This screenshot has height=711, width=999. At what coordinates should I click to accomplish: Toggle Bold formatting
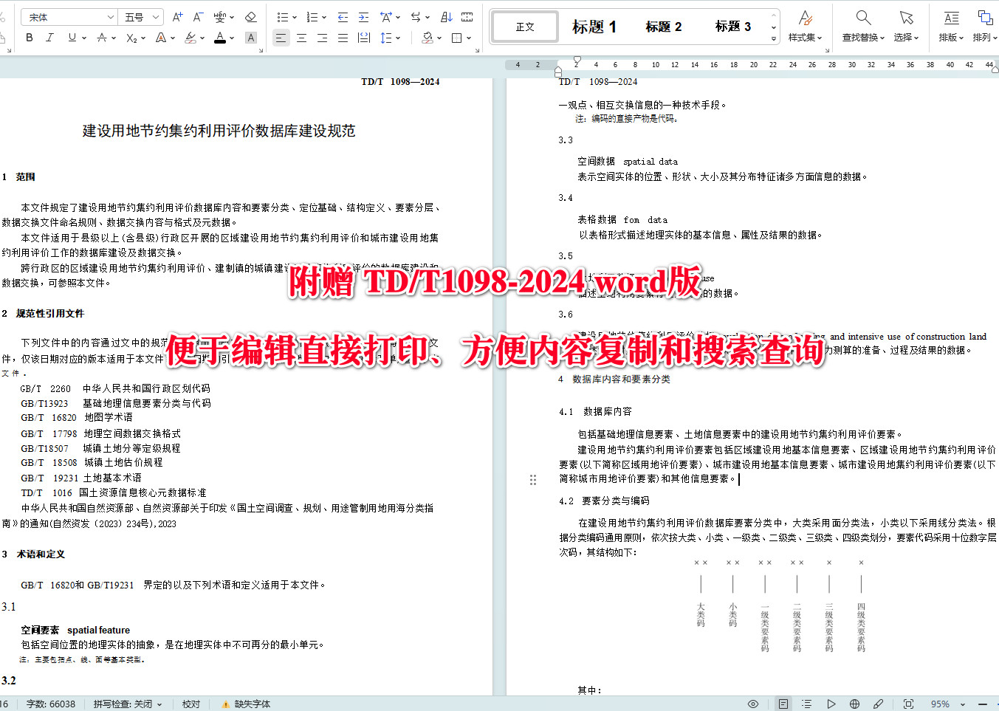coord(29,38)
